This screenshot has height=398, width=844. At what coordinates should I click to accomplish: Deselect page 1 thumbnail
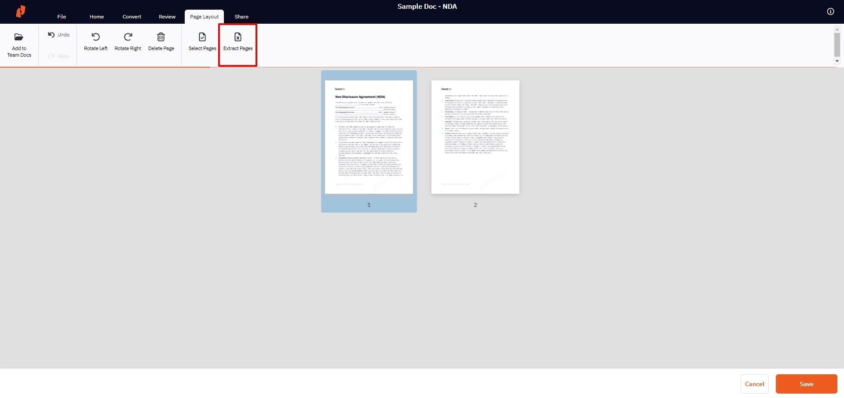tap(369, 137)
